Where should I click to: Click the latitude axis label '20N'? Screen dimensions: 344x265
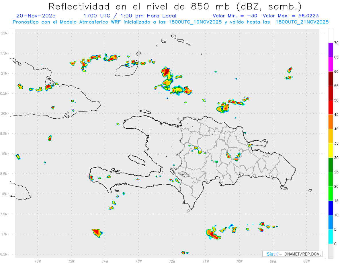(x=5, y=113)
